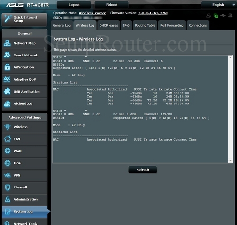Click the ASUS logo in the header
Screen dimensions: 237x225
(x=15, y=5)
